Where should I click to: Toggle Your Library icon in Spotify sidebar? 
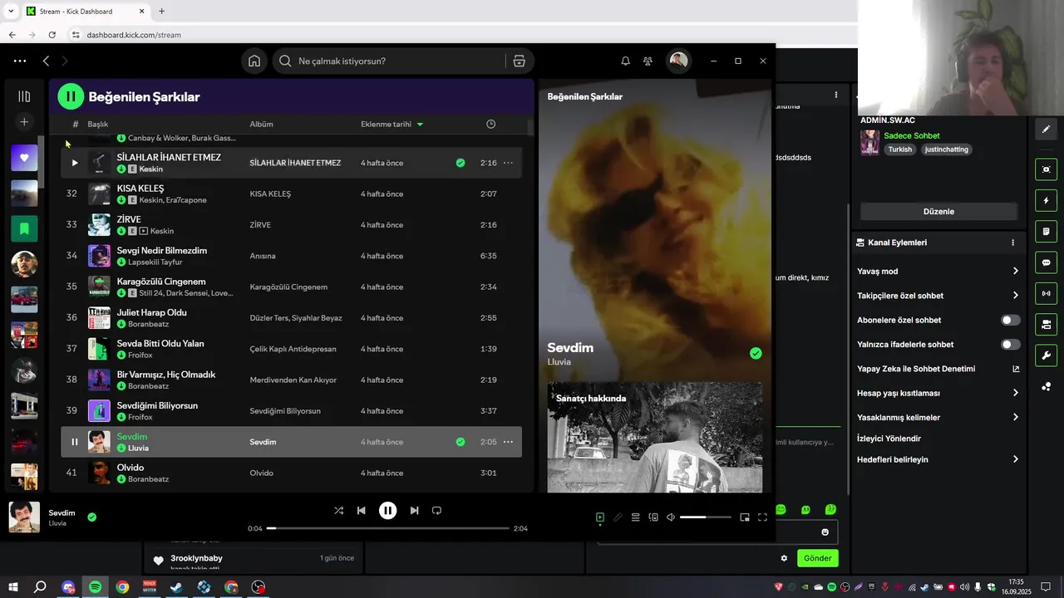tap(24, 96)
